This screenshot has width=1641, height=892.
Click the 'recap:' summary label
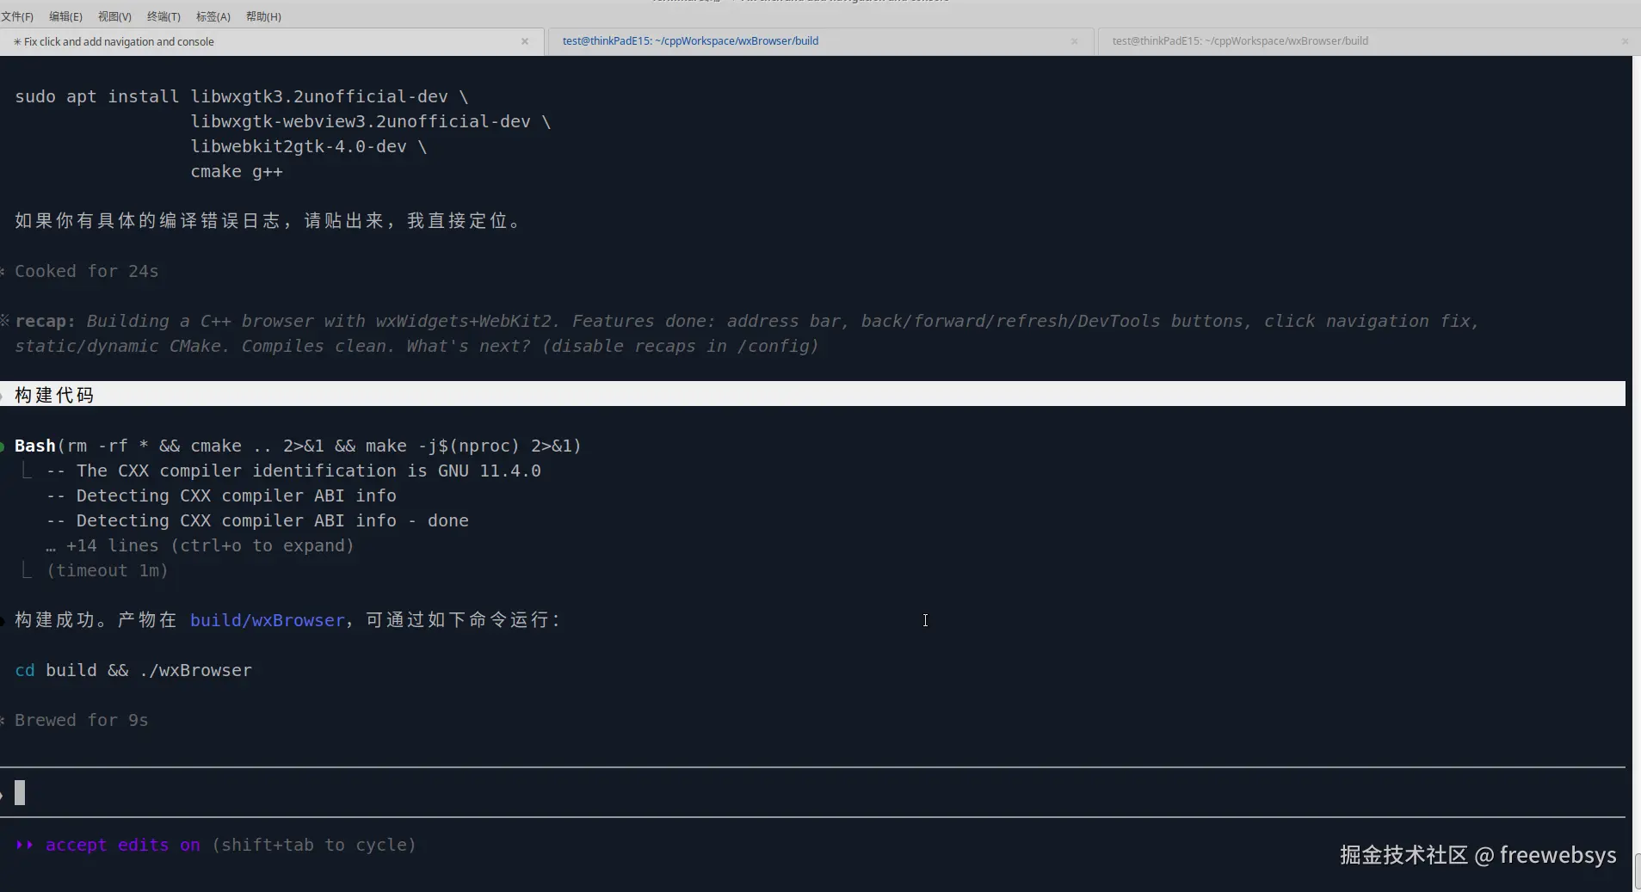point(45,321)
